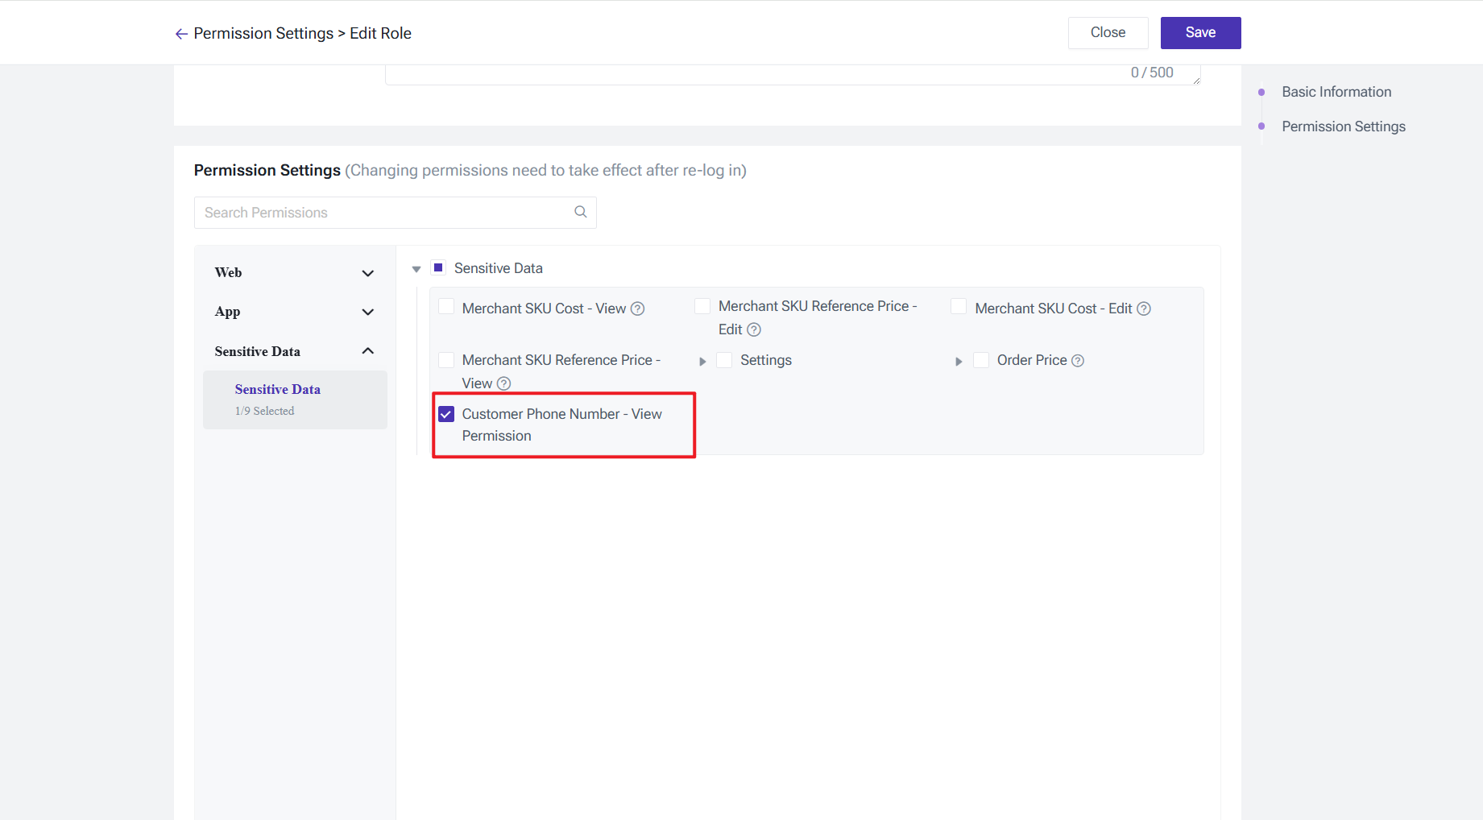
Task: Open help icon for Merchant SKU Reference Price - View
Action: coord(503,383)
